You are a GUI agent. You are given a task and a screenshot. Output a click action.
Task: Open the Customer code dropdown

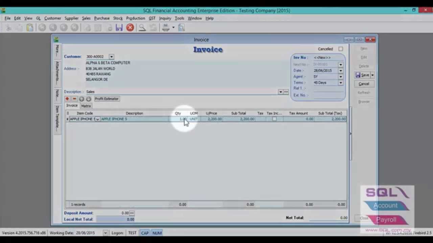(112, 57)
